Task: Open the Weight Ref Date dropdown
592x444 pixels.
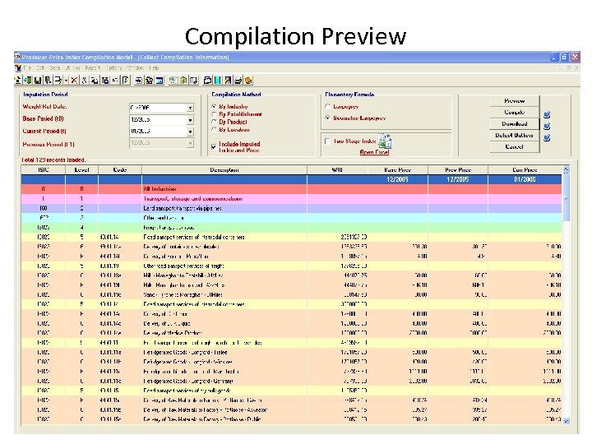Action: click(190, 108)
